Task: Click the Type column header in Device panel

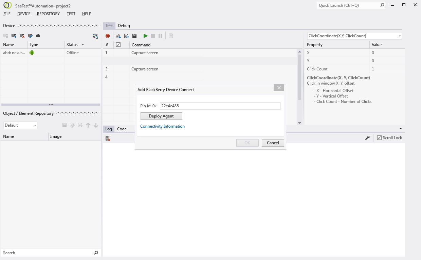Action: tap(46, 45)
